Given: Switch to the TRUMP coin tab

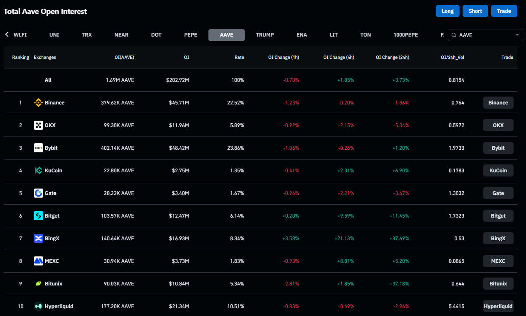Looking at the screenshot, I should [265, 35].
